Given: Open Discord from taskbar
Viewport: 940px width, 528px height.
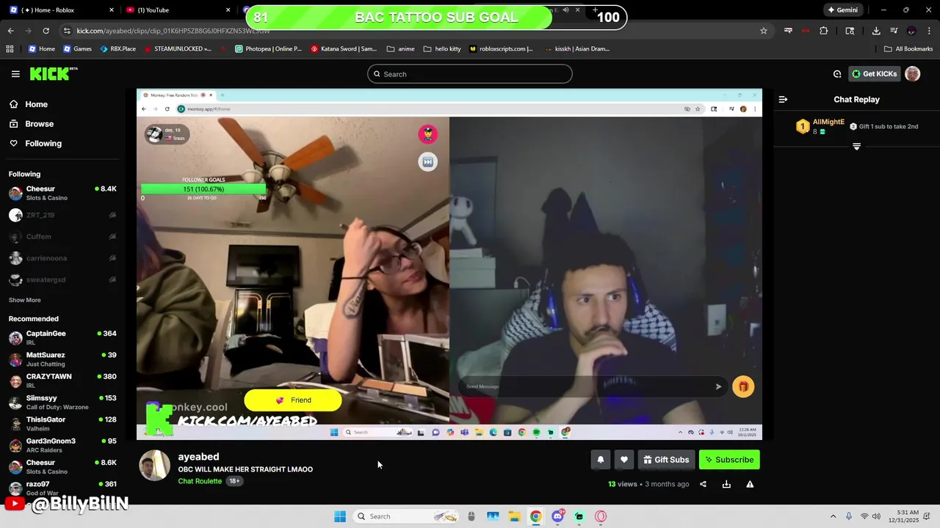Looking at the screenshot, I should tap(557, 516).
